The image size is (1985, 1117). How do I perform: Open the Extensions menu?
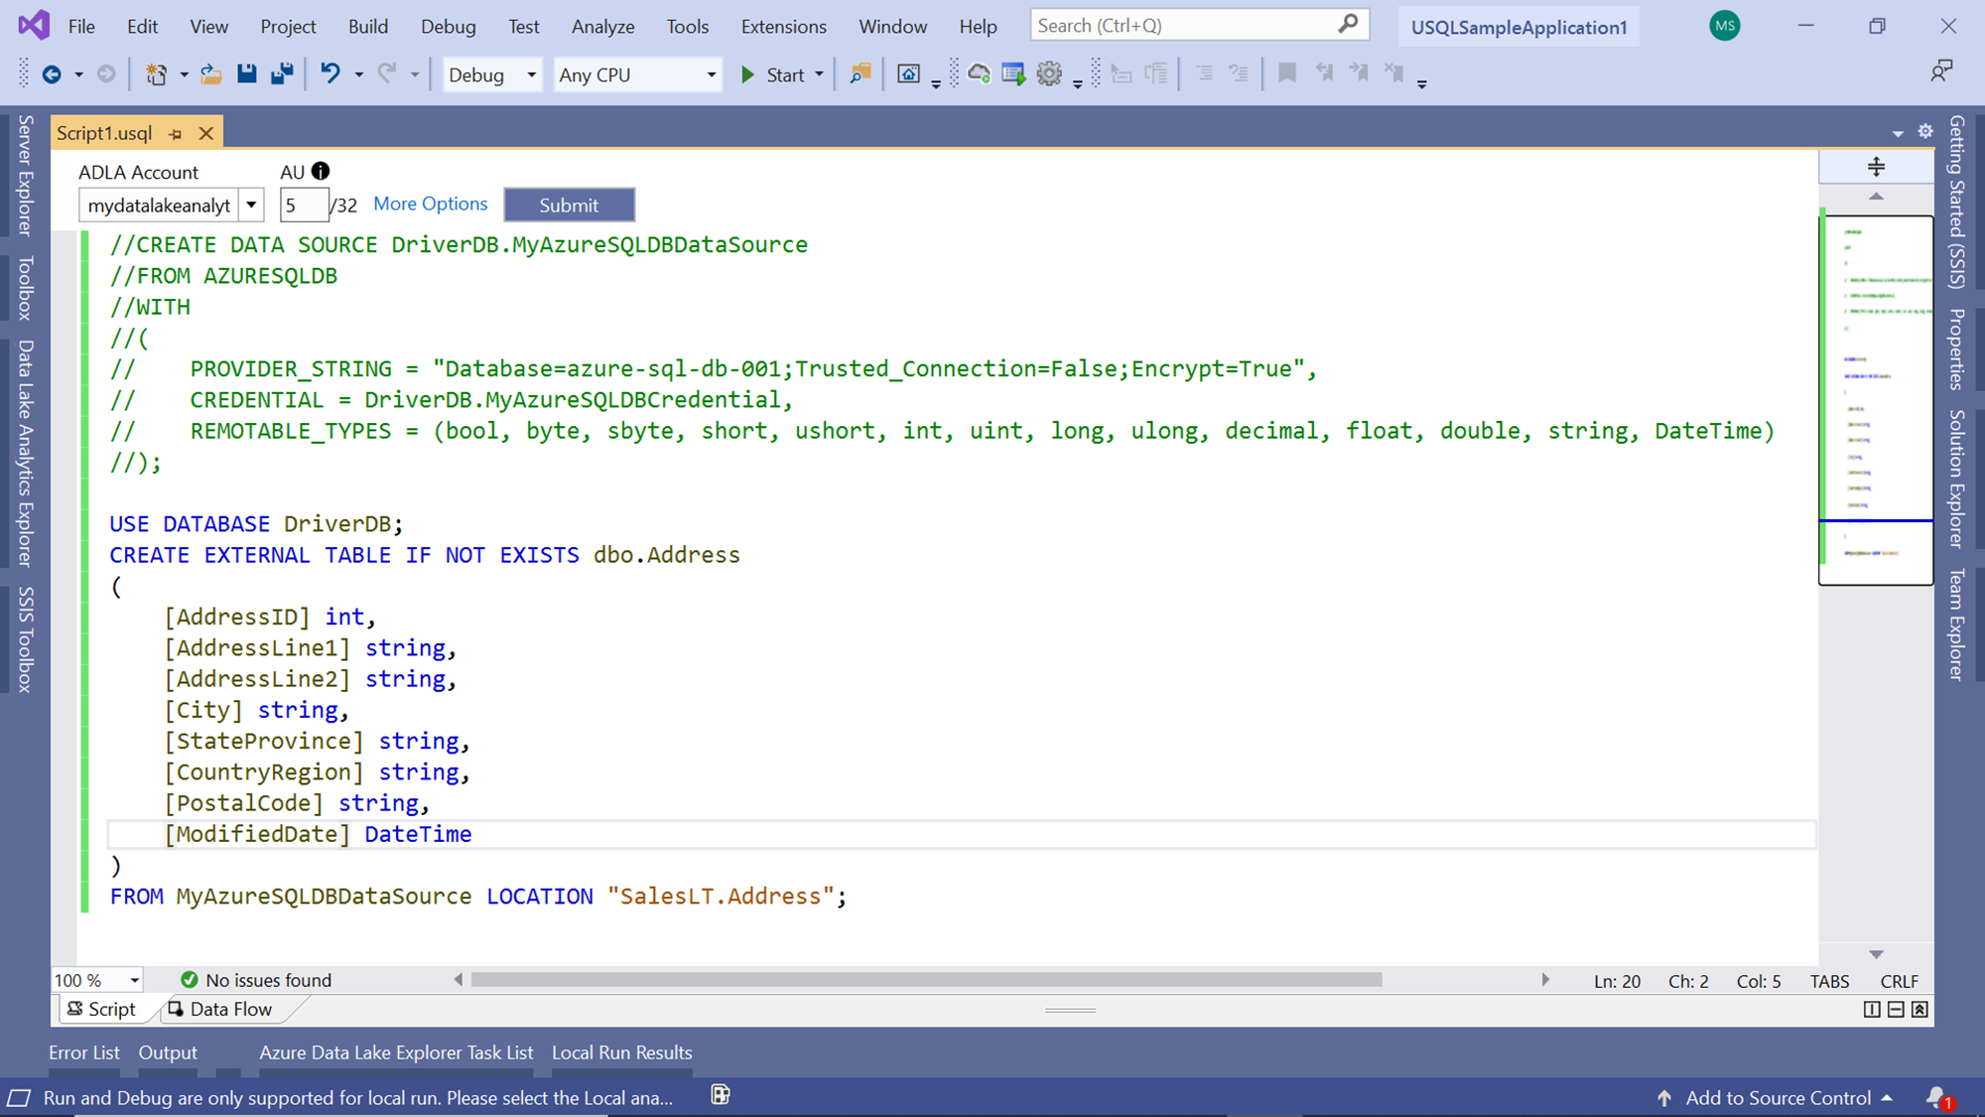(x=783, y=27)
